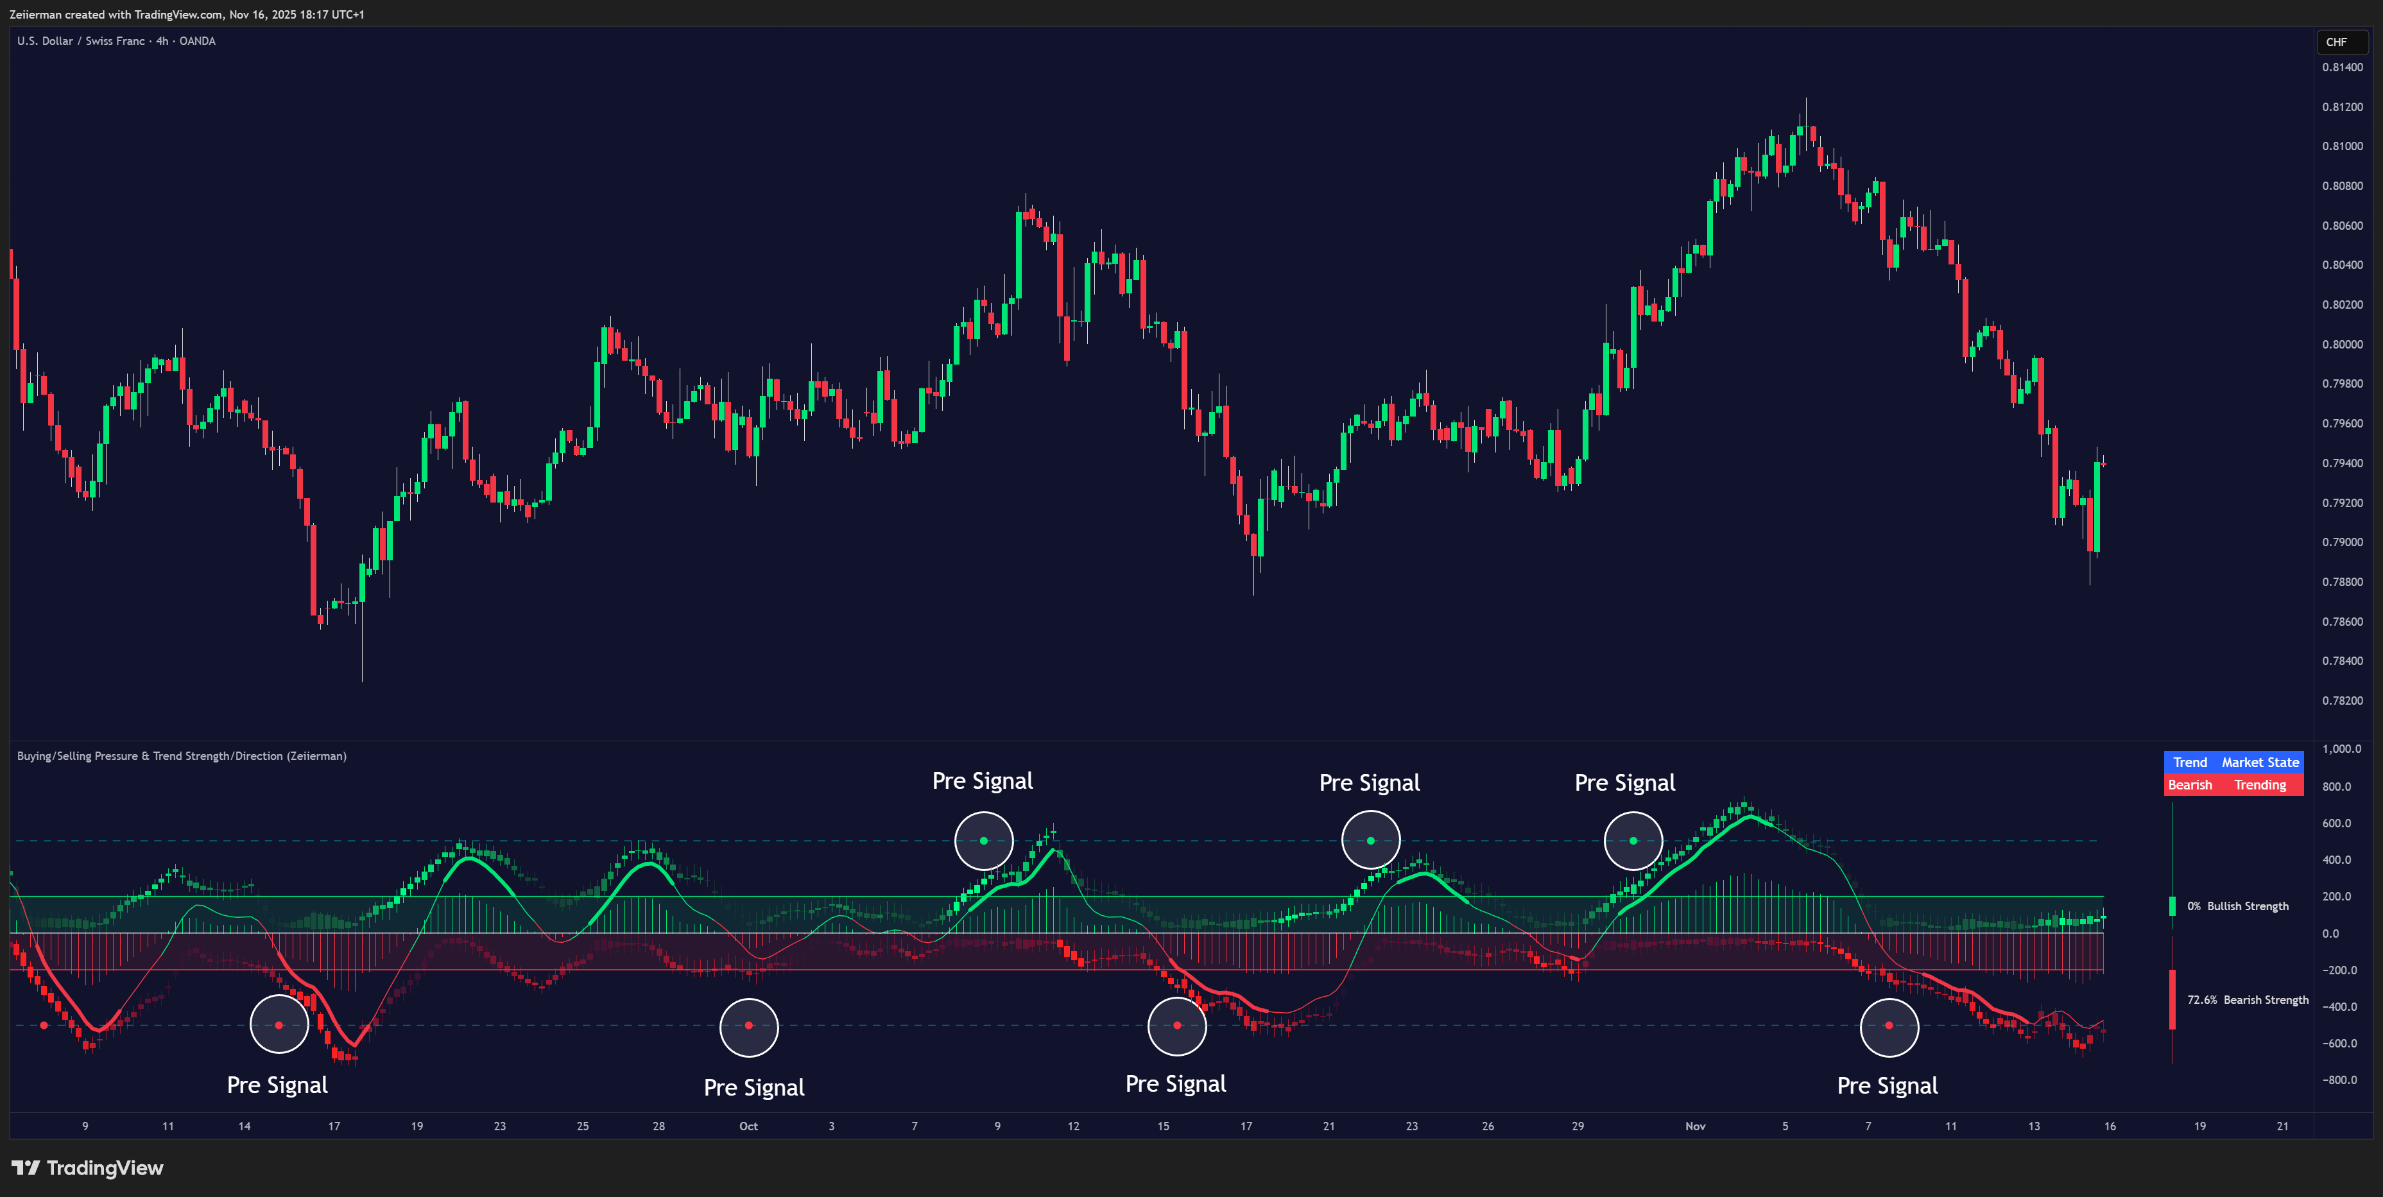2383x1197 pixels.
Task: Click the 0.81000 price axis label
Action: 2343,146
